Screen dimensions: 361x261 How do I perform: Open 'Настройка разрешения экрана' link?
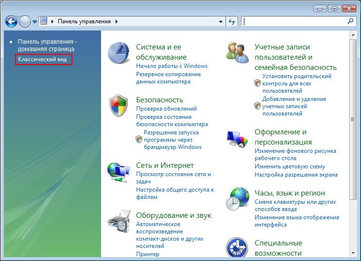point(296,175)
